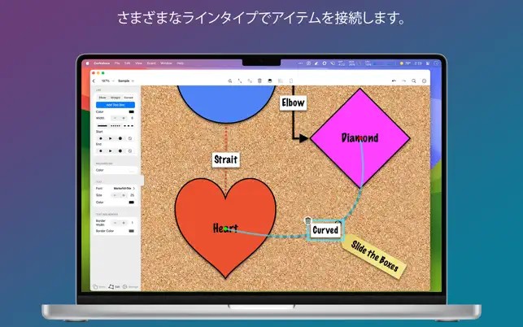This screenshot has width=523, height=327.
Task: Select large circle Start cap
Action: point(120,138)
